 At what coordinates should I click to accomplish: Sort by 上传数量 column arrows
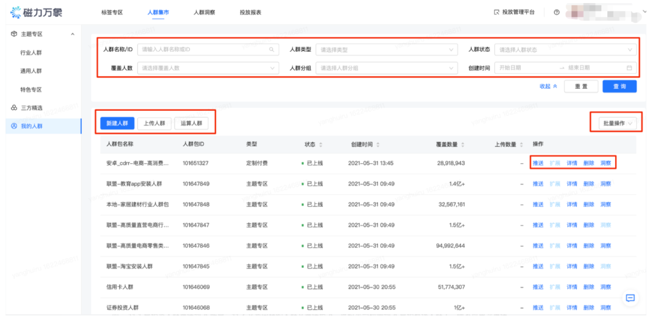[521, 145]
